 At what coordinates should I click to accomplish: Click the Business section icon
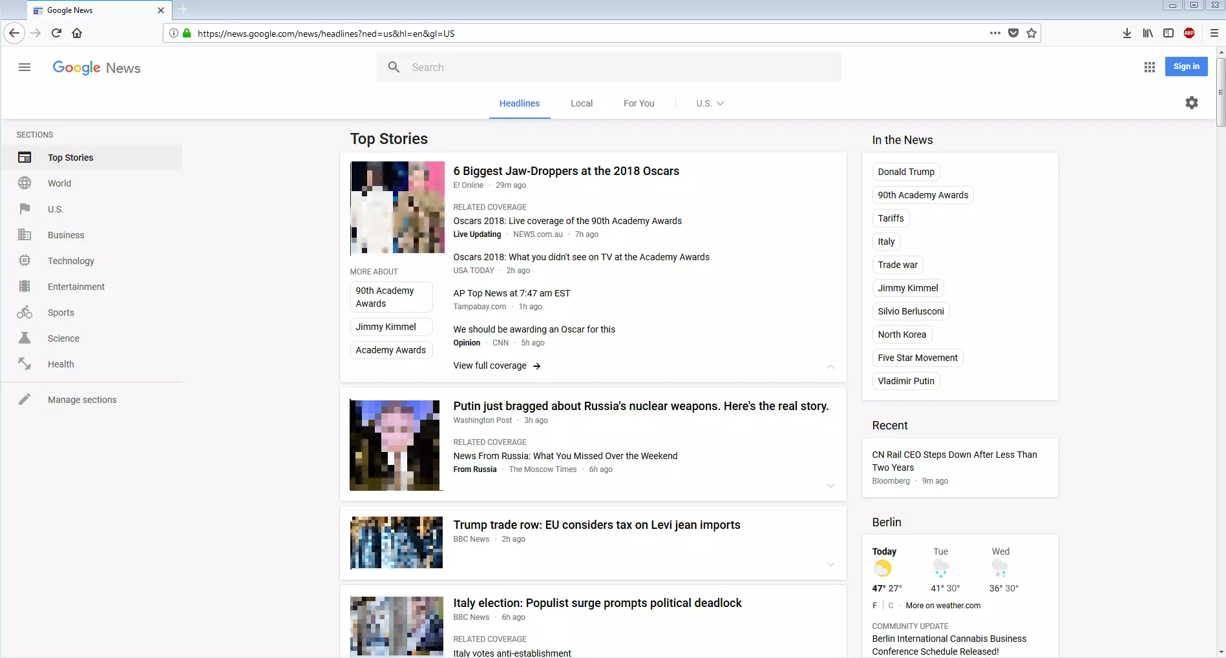[25, 235]
